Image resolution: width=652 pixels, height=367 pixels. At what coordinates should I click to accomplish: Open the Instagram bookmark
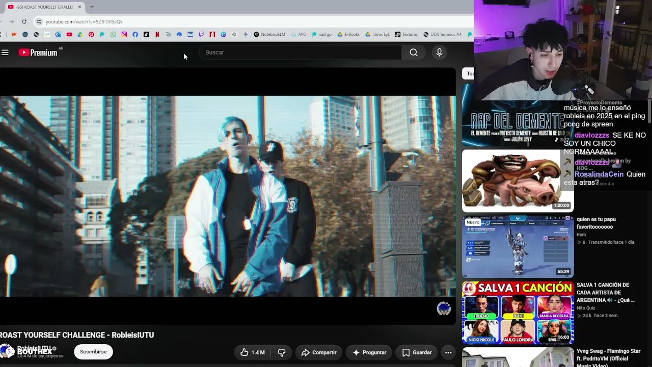pos(124,35)
